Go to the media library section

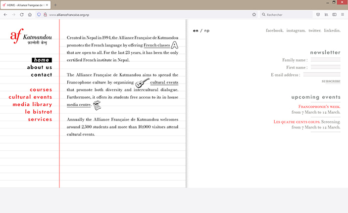pyautogui.click(x=32, y=104)
